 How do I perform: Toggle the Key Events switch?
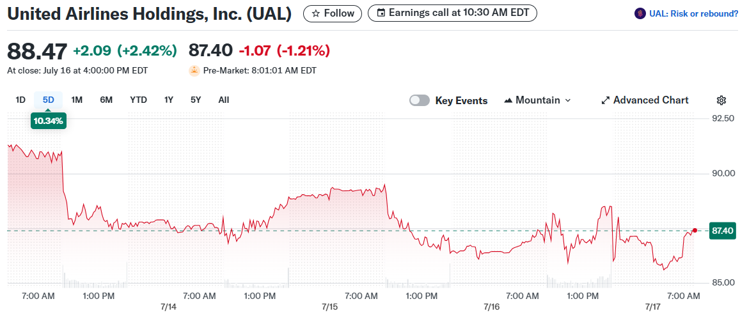coord(420,100)
